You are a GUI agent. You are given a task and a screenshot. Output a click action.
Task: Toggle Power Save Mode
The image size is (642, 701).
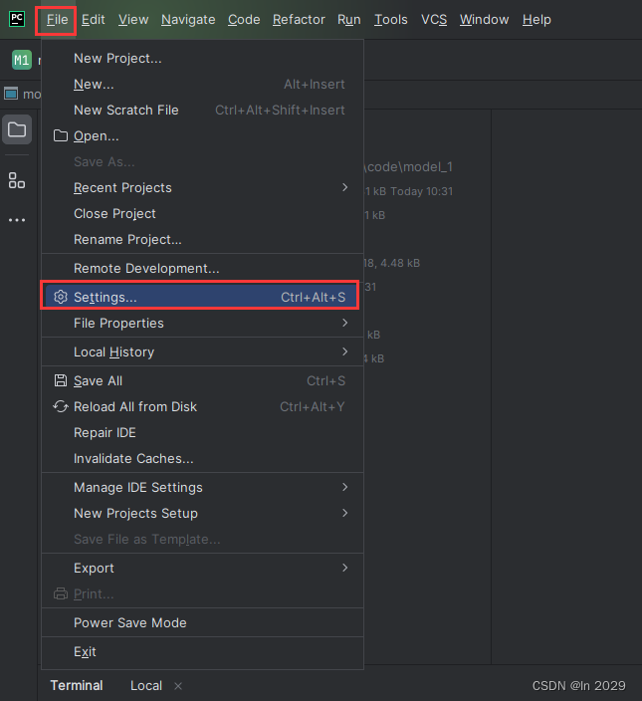202,623
